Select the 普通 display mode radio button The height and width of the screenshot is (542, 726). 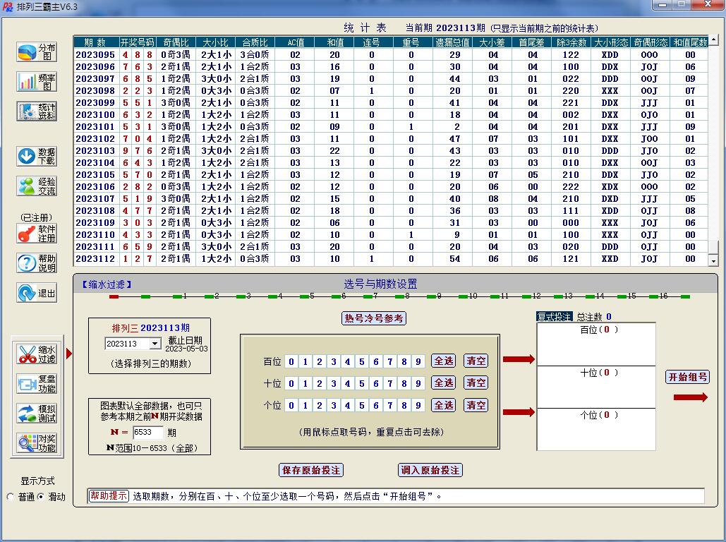(x=11, y=497)
